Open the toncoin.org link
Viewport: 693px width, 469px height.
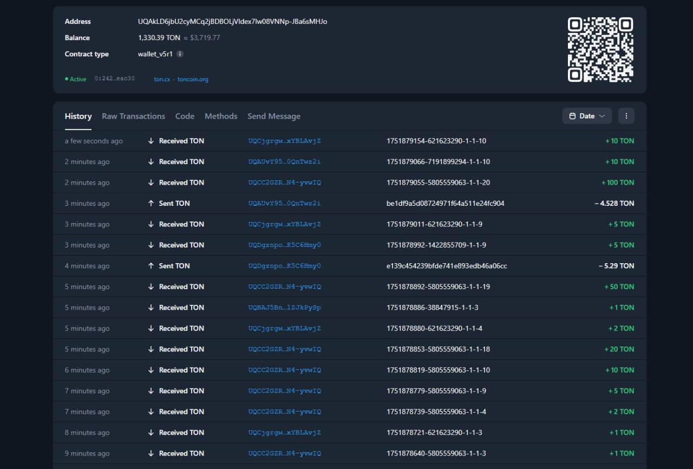[193, 79]
